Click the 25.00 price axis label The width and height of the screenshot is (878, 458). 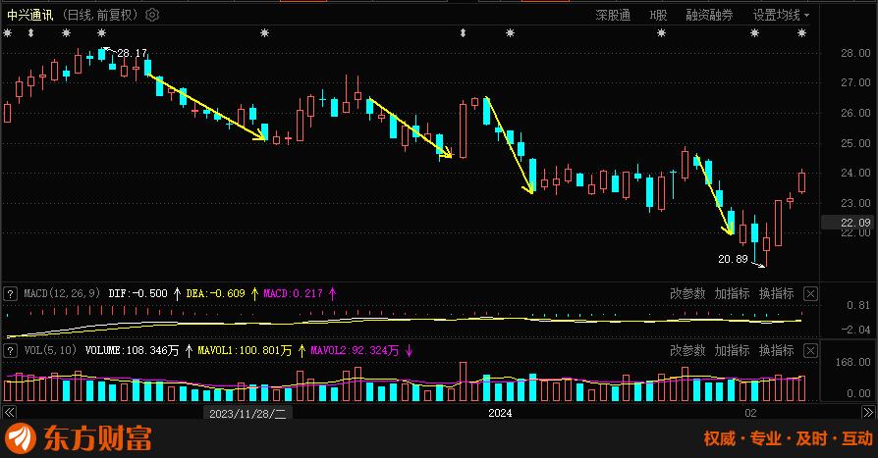[x=855, y=143]
